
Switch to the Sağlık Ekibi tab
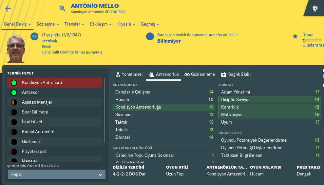click(236, 74)
